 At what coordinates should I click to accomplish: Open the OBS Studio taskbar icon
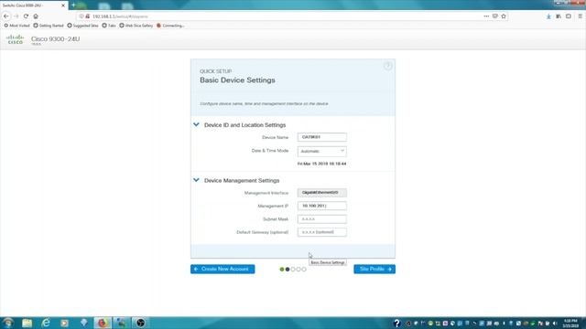(x=140, y=323)
